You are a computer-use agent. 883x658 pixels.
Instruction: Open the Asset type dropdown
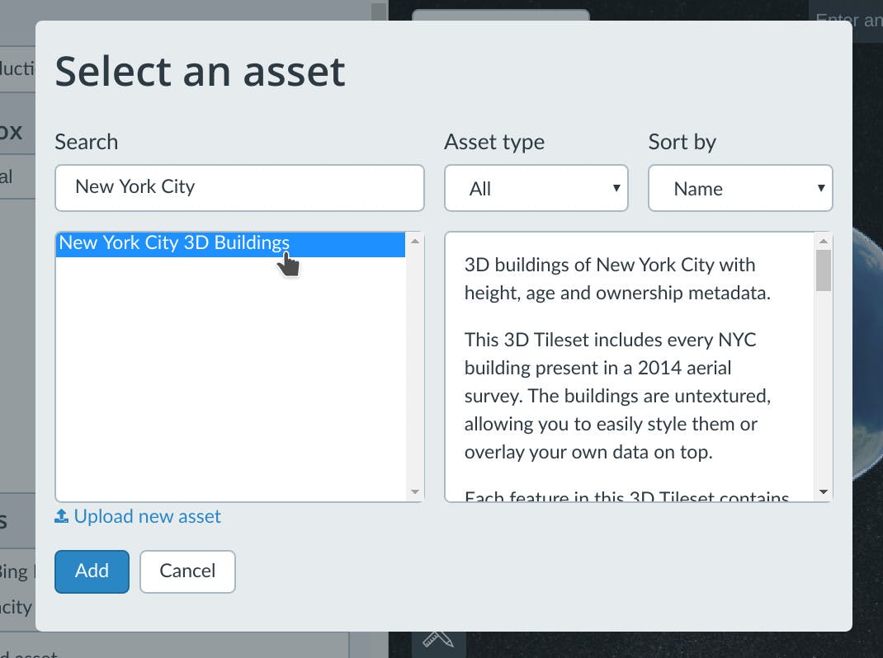coord(536,188)
